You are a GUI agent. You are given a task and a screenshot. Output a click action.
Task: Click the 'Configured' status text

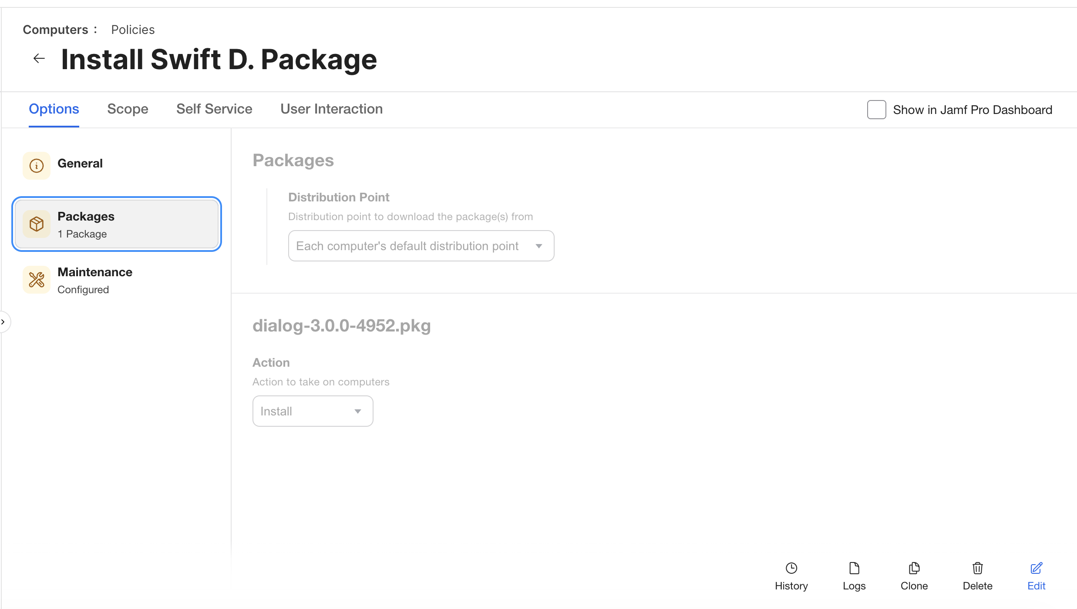(83, 289)
